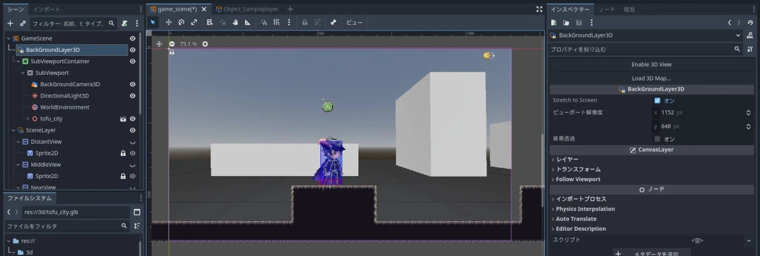Image resolution: width=760 pixels, height=256 pixels.
Task: Click the メタデータを追加 button
Action: 652,253
